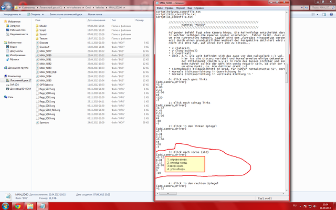Click the File Explorer taskbar icon

coord(30,206)
